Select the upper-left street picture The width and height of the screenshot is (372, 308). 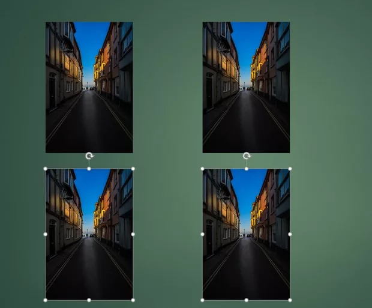[89, 88]
